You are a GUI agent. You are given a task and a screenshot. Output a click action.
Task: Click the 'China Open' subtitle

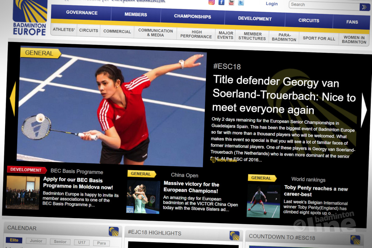pos(185,175)
